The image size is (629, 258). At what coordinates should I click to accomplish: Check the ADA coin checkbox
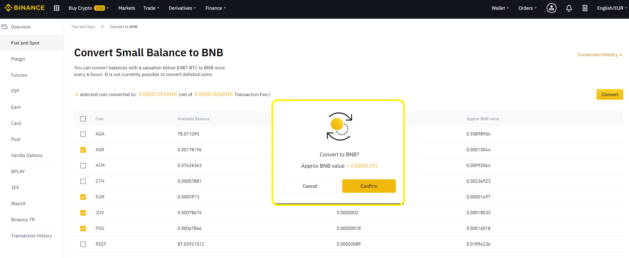(83, 134)
